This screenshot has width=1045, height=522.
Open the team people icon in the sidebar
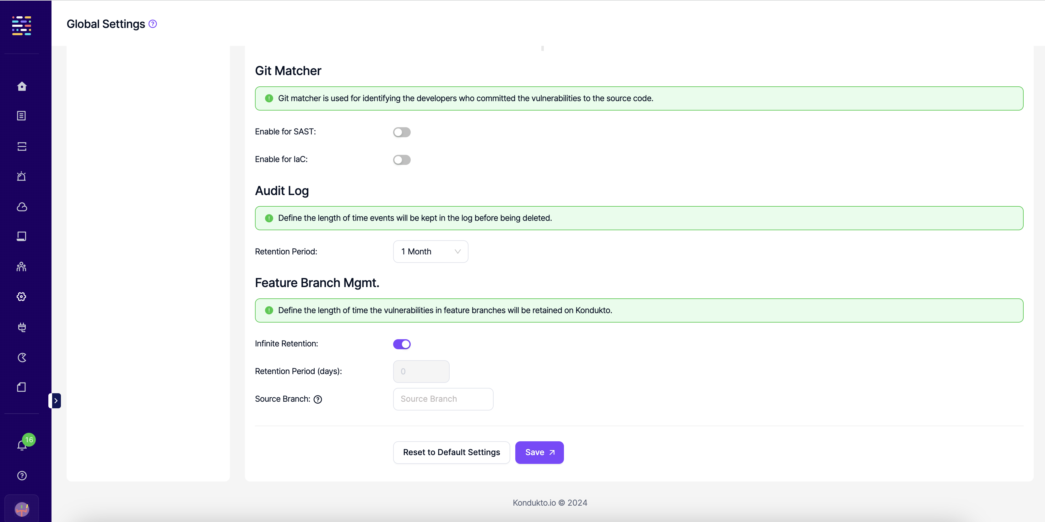pos(21,267)
